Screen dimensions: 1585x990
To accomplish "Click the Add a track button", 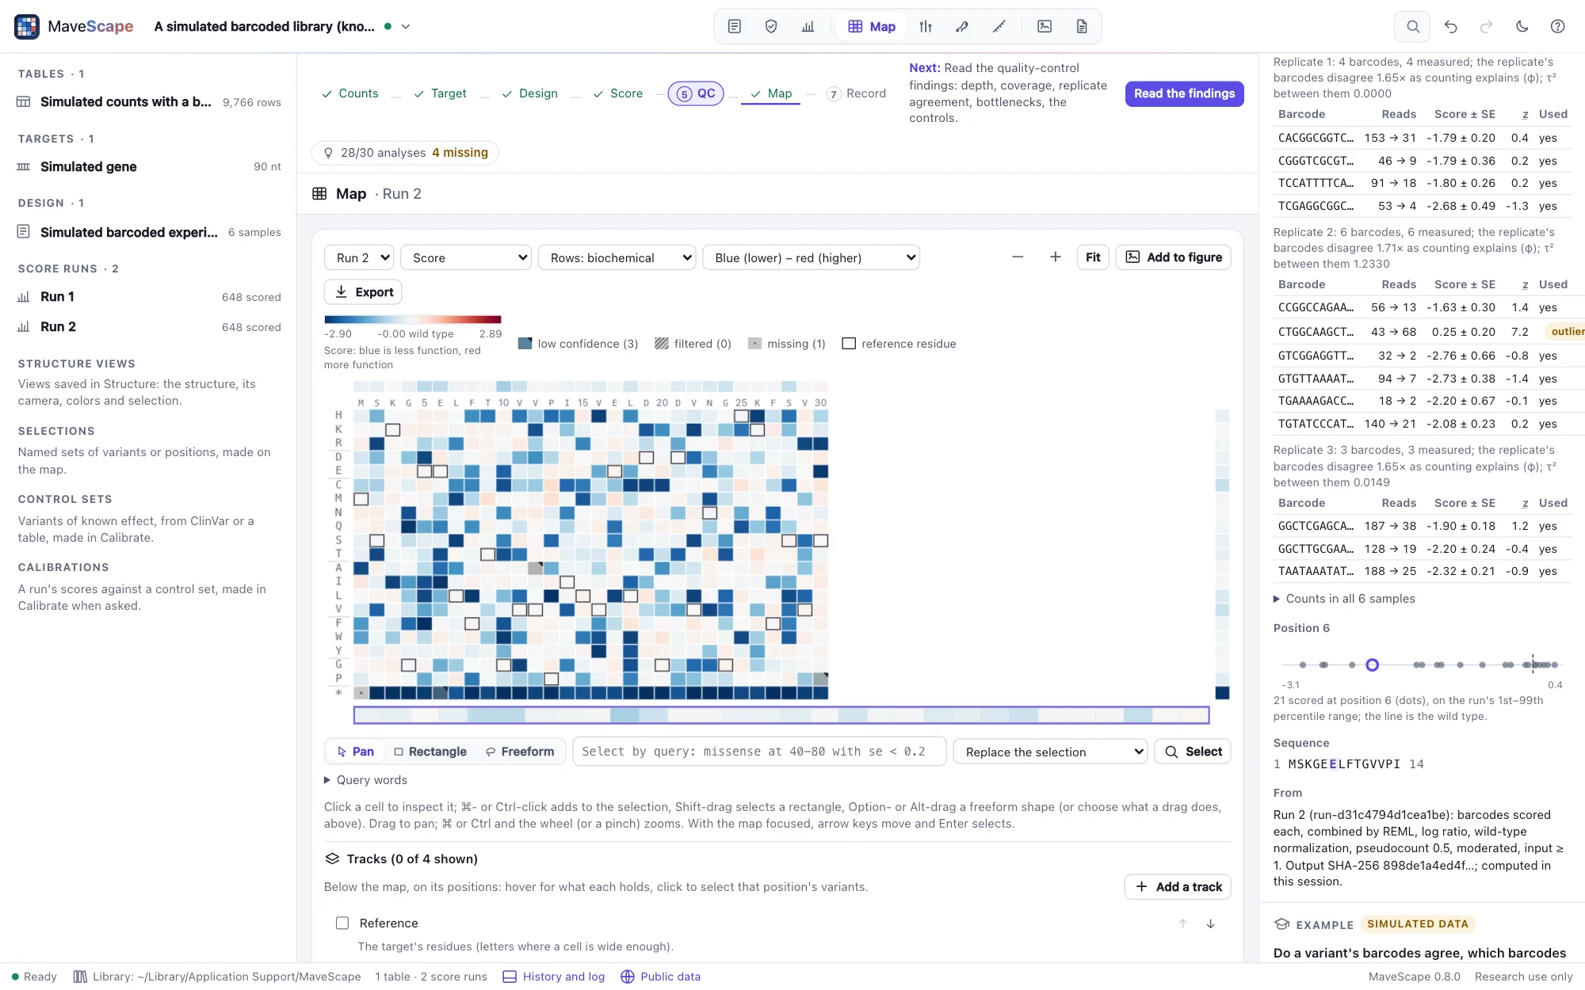I will (1178, 886).
